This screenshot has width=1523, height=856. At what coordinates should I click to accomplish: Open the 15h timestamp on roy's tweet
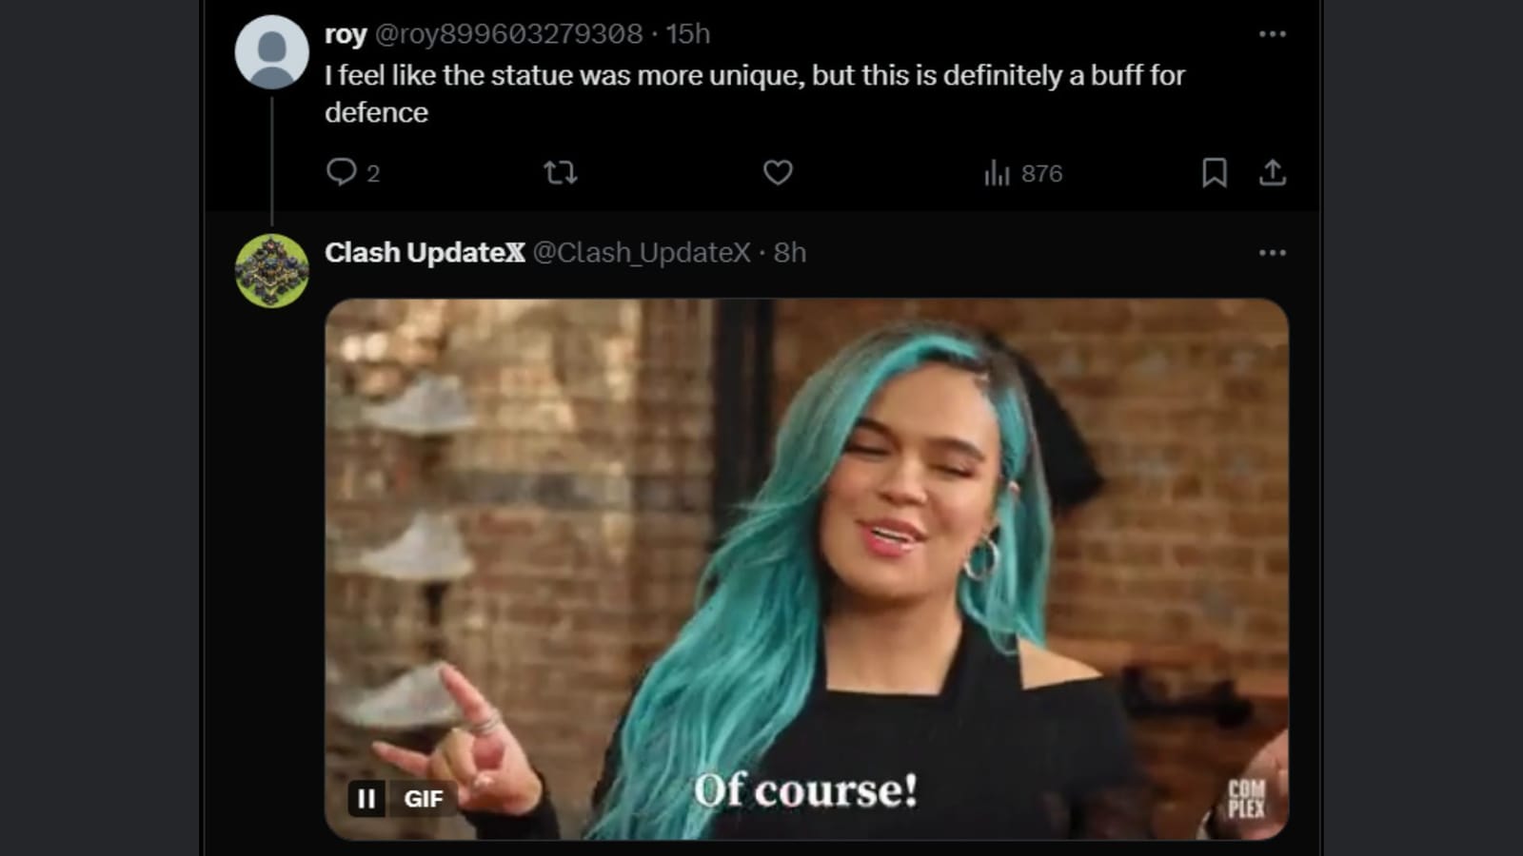coord(687,34)
